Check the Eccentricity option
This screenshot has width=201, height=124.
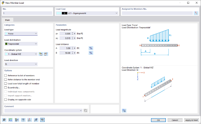tap(6, 88)
